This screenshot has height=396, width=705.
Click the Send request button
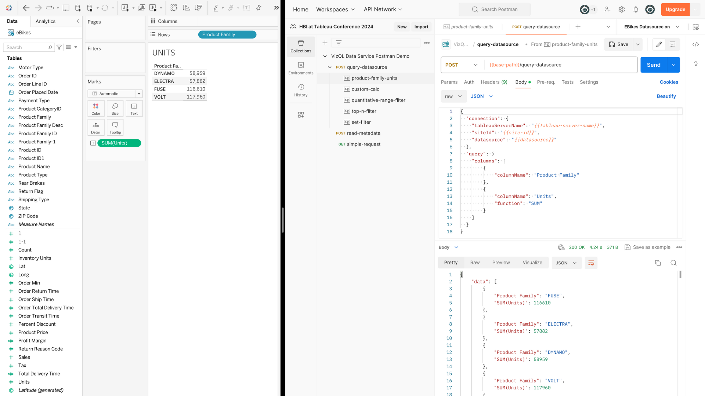pos(653,65)
